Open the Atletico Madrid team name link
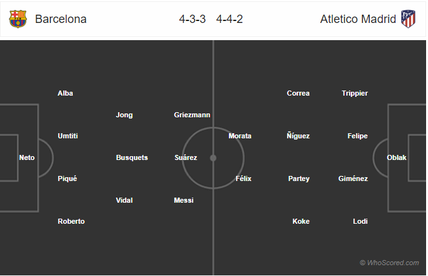 tap(358, 19)
